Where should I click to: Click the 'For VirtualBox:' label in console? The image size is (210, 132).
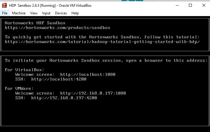tap(24, 70)
